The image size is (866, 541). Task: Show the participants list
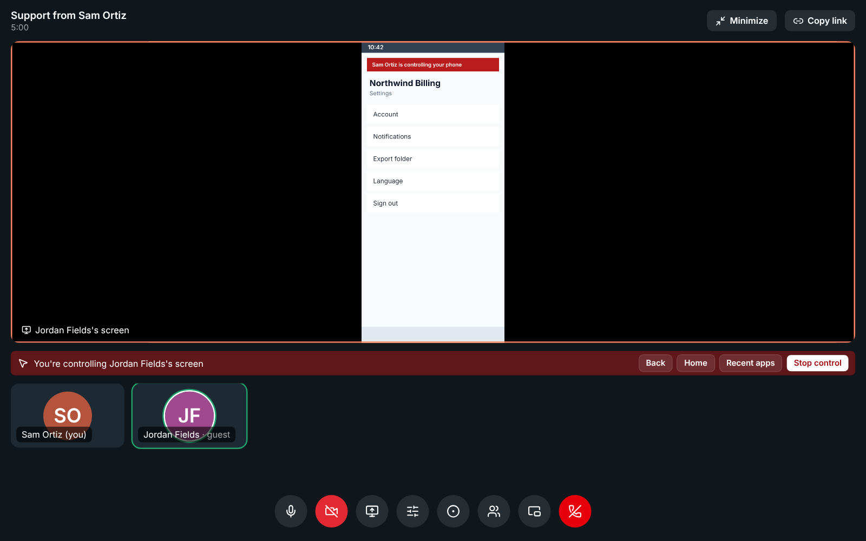click(x=494, y=511)
